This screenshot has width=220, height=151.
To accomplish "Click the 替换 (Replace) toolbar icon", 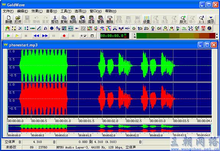I will pos(100,19).
